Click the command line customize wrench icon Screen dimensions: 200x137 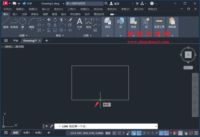51,126
